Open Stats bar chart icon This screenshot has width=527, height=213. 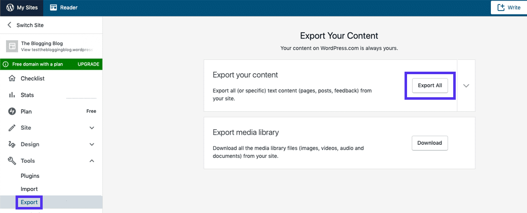[x=12, y=95]
